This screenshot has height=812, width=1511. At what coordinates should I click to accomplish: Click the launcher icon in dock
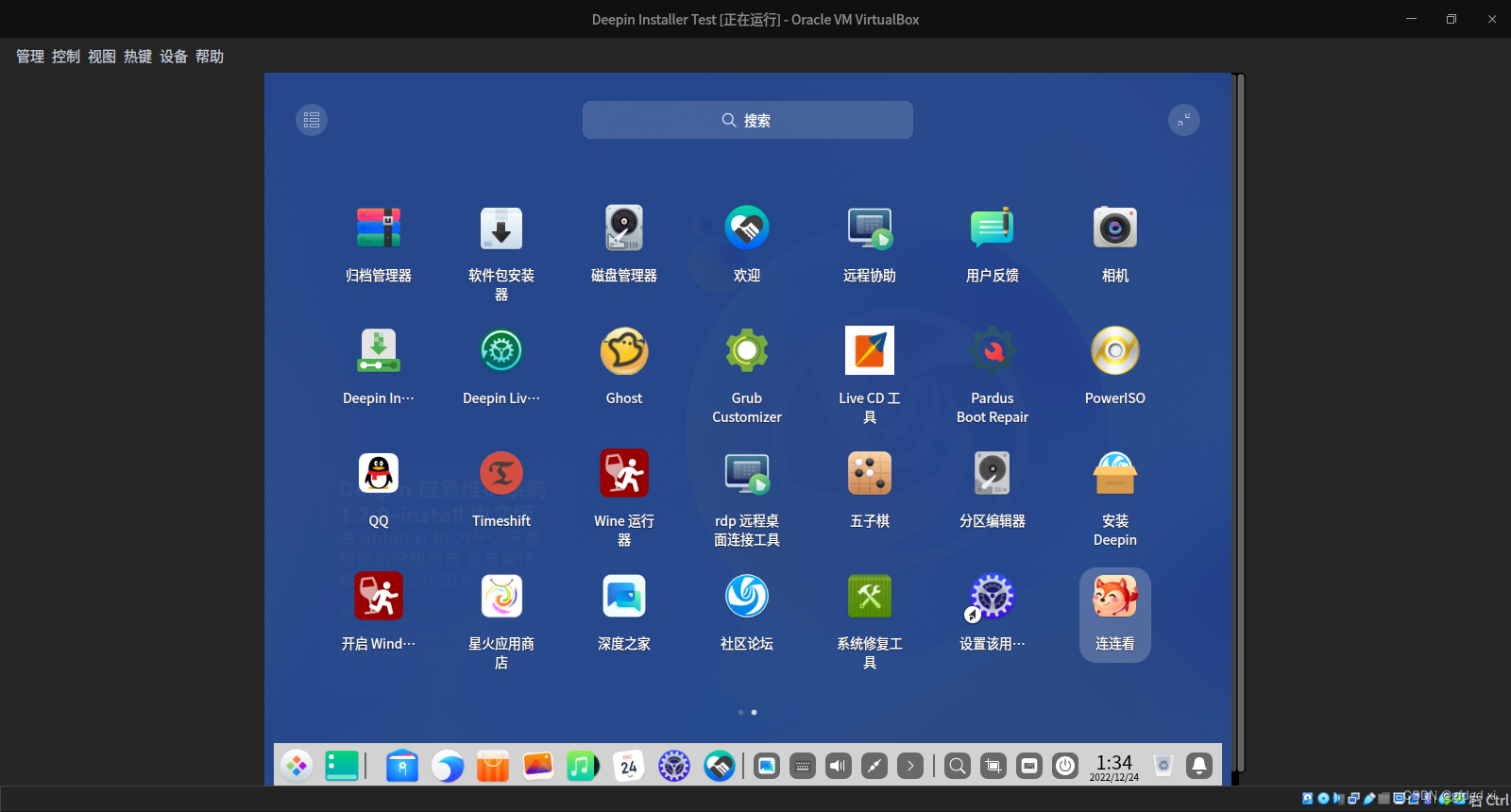tap(297, 766)
